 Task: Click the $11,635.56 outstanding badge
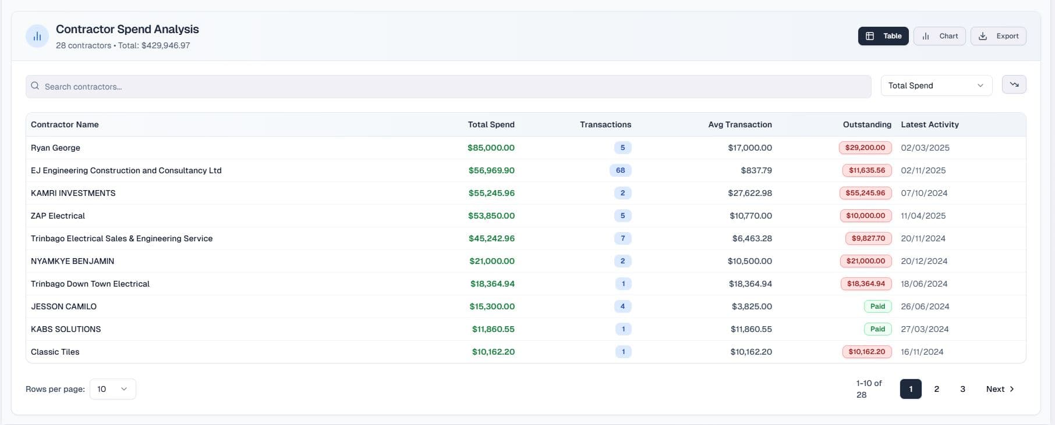[x=867, y=170]
